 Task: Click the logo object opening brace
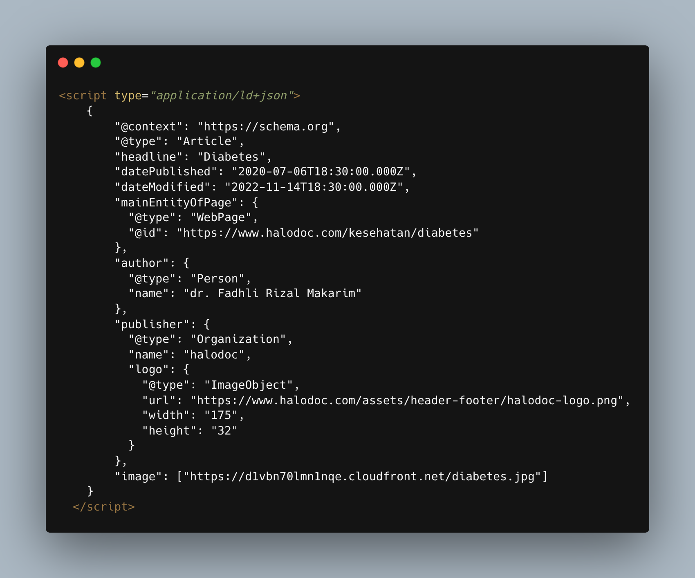point(186,370)
